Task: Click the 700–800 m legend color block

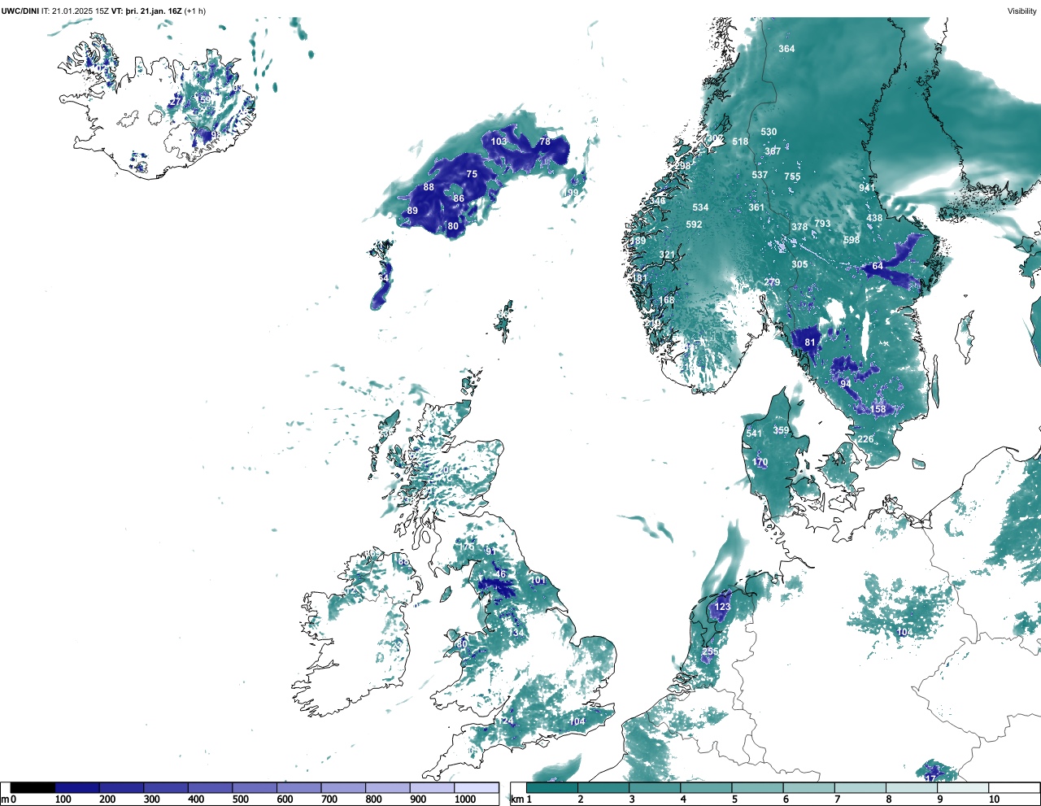Action: click(x=343, y=787)
